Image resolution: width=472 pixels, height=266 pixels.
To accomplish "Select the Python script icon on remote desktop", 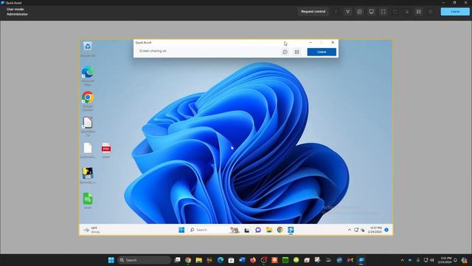I will (88, 175).
